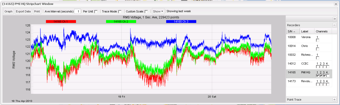Collapse the Recorders section using minus icon
This screenshot has height=105, width=340.
[x=334, y=25]
